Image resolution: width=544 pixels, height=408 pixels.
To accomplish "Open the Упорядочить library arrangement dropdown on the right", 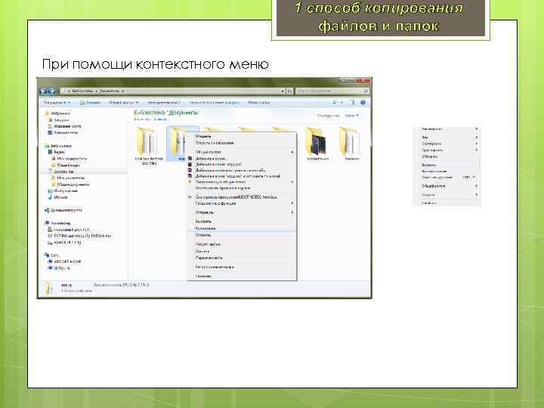I will (x=352, y=116).
